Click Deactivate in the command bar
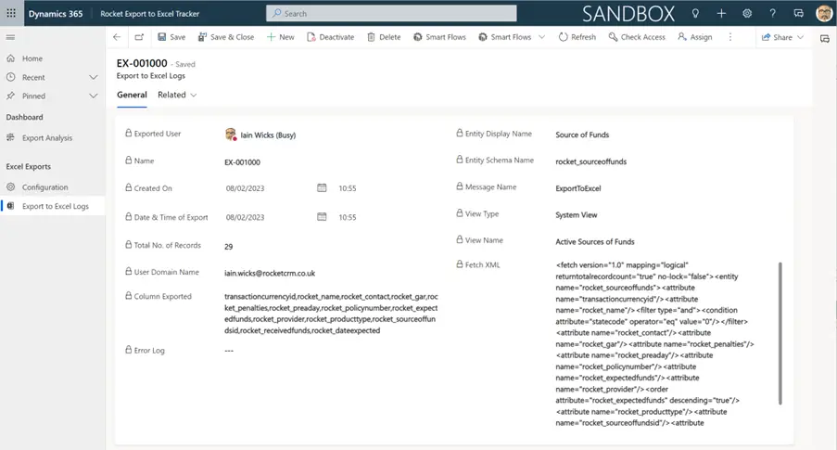Image resolution: width=837 pixels, height=450 pixels. pos(330,37)
